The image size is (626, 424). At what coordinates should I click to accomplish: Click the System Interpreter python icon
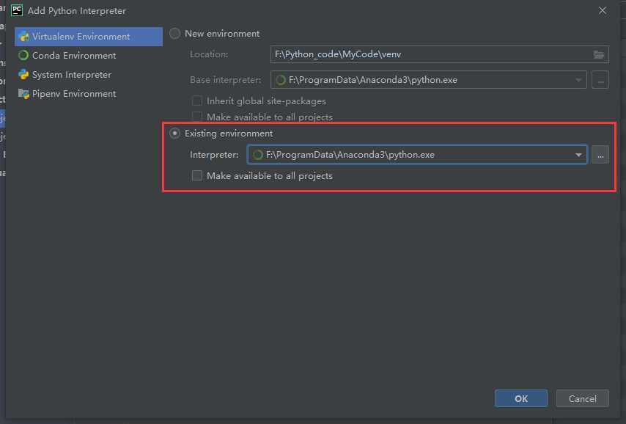pos(23,75)
